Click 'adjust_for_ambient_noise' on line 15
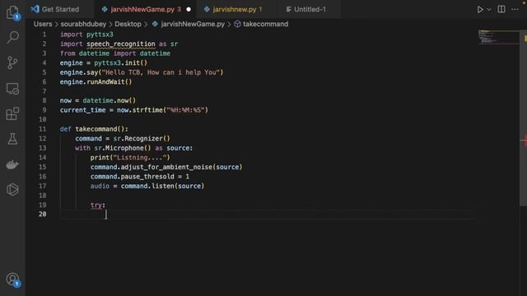This screenshot has width=527, height=296. 166,167
